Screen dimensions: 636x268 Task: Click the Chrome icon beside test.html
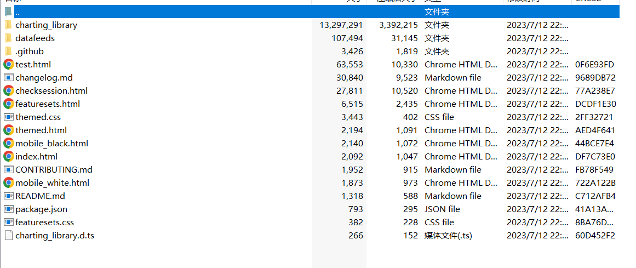coord(9,65)
